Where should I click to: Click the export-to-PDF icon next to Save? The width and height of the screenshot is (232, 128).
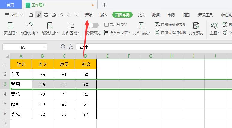pyautogui.click(x=39, y=15)
